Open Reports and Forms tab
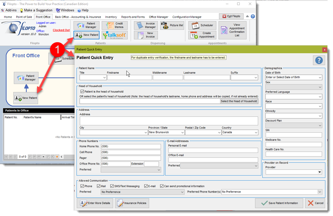Screen dimensions: 333x216 coord(133,17)
